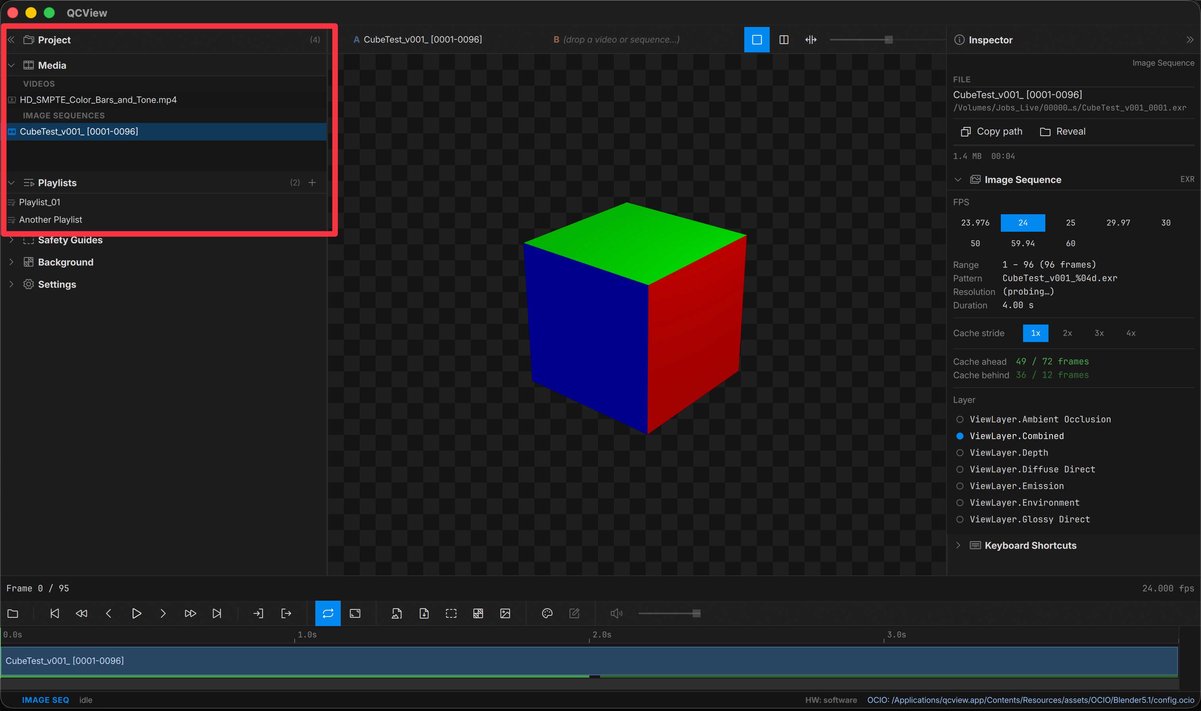
Task: Select the B source drop slot
Action: point(616,40)
